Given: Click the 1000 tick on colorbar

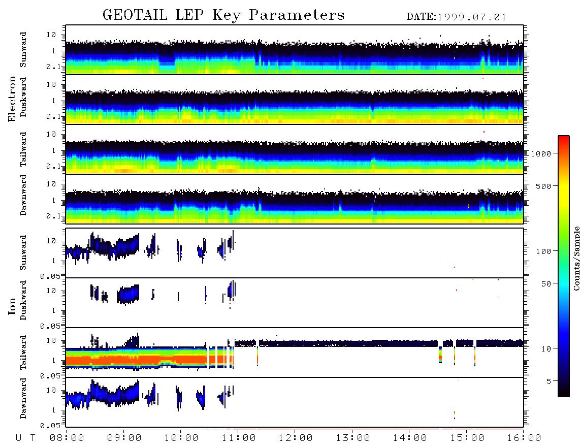Looking at the screenshot, I should (541, 154).
